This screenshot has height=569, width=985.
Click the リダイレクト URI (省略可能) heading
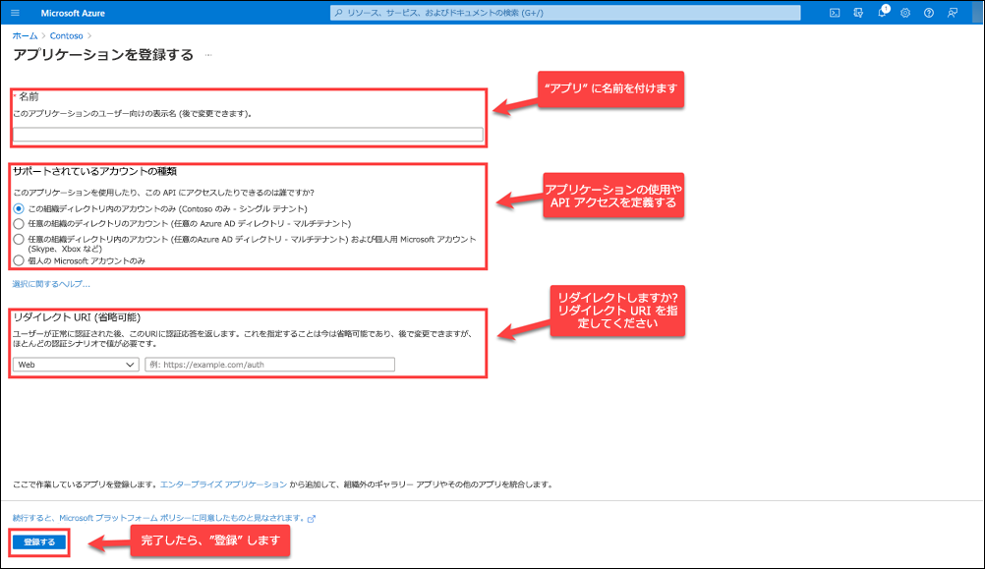[77, 317]
